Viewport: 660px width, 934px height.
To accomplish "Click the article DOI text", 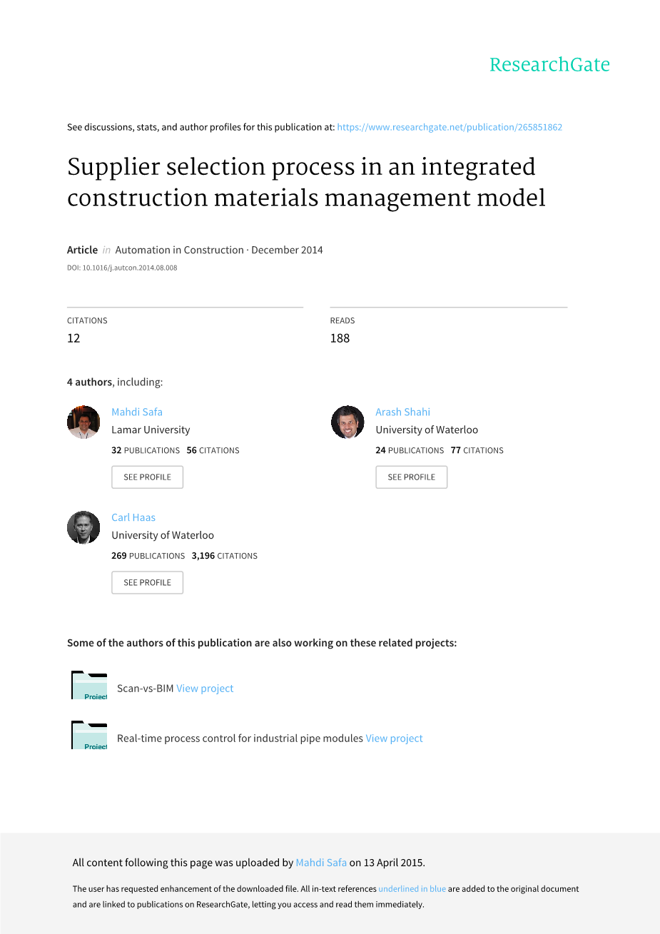I will coord(122,268).
